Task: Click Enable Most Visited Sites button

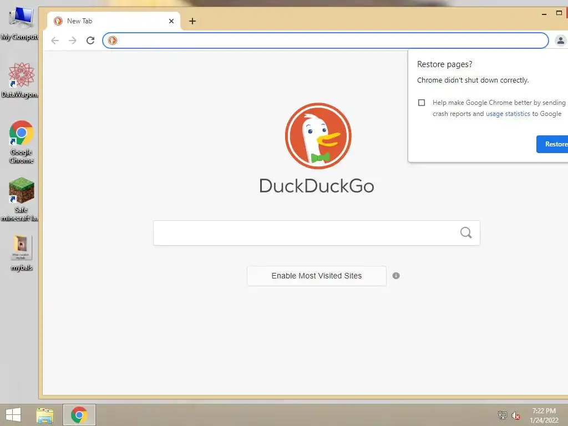Action: 317,276
